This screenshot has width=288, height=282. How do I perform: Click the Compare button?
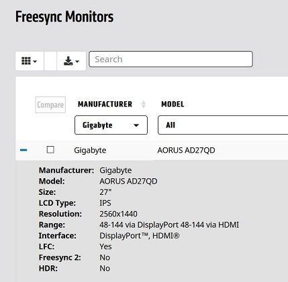point(50,104)
